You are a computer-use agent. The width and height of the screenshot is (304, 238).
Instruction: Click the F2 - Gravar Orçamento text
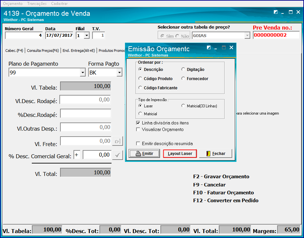coord(221,177)
